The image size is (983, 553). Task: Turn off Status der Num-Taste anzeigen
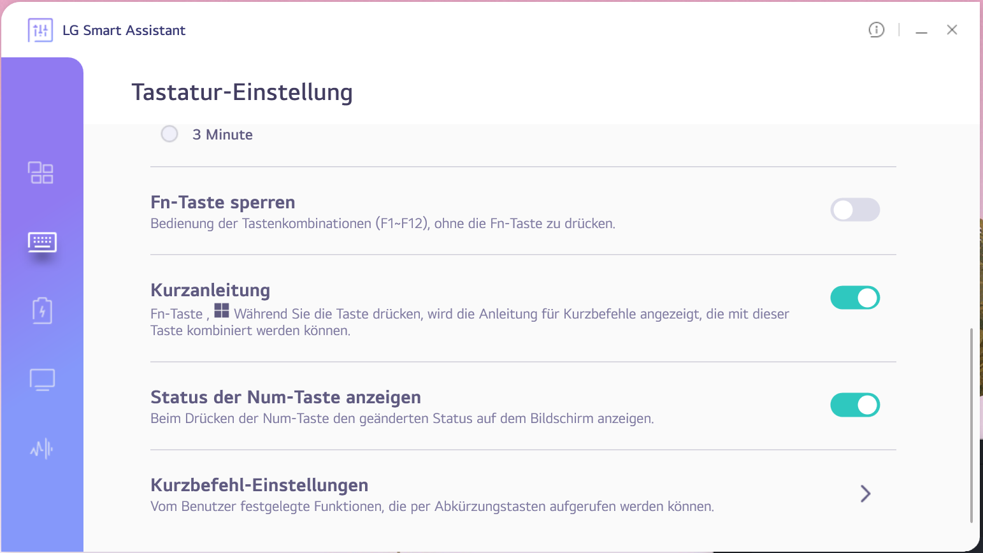tap(855, 405)
